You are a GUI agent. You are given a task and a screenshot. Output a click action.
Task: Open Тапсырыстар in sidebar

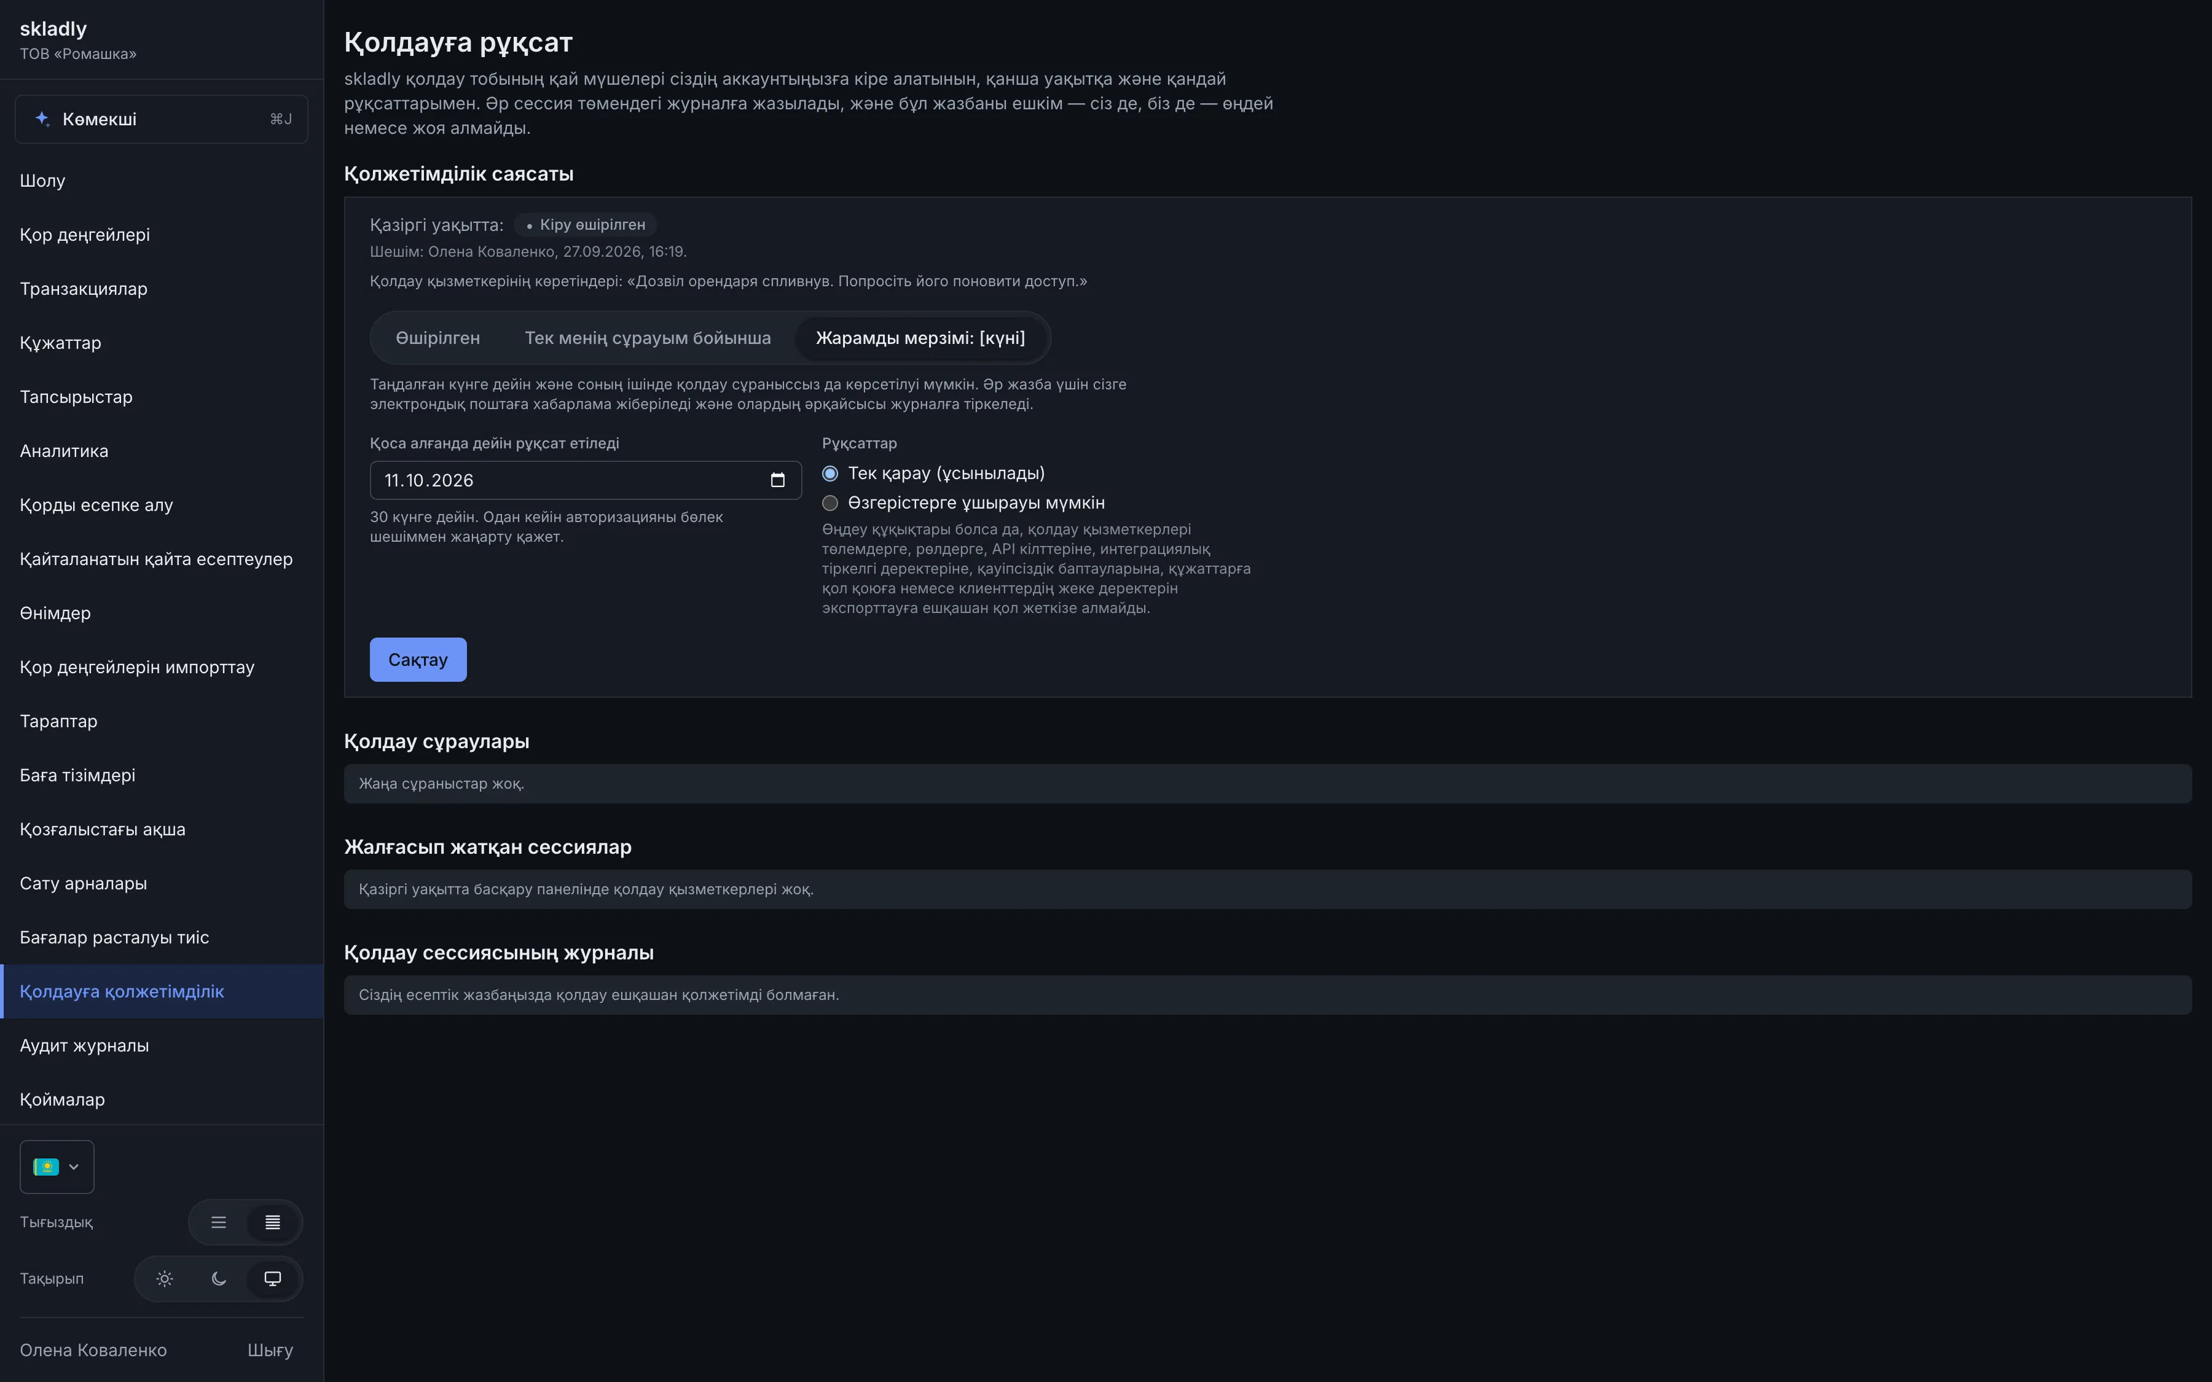(162, 397)
